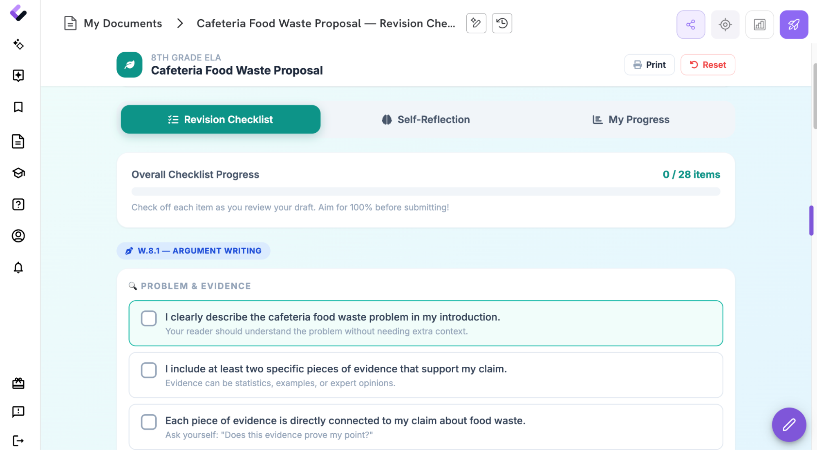Check 'at least two specific pieces' item
The height and width of the screenshot is (450, 817).
click(148, 370)
